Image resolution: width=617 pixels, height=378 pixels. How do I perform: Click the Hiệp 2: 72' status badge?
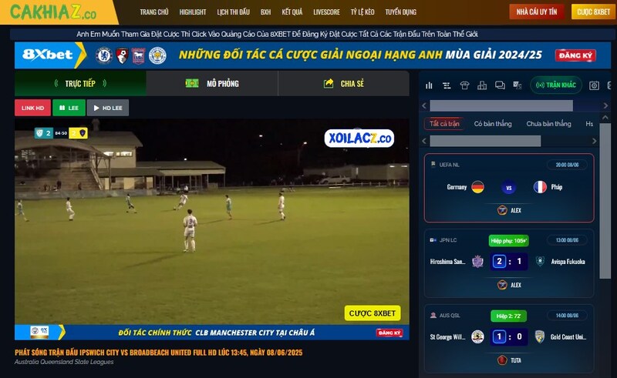(x=508, y=316)
